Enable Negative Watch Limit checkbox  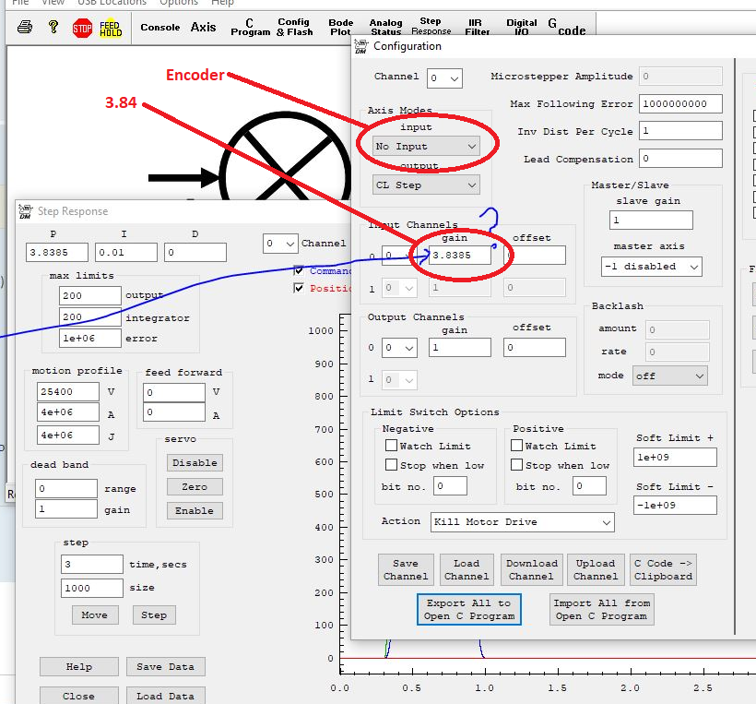pyautogui.click(x=392, y=446)
